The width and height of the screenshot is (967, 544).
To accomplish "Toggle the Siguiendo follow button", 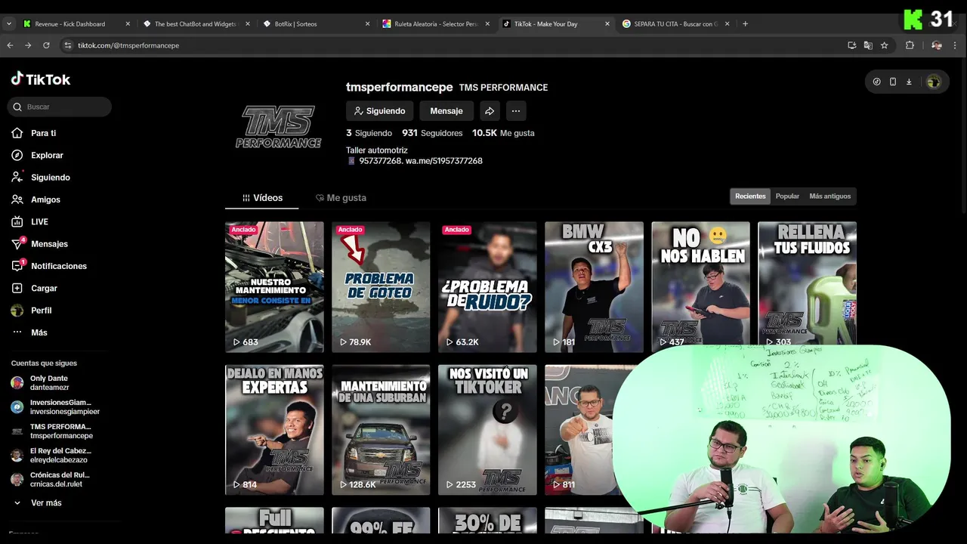I will 379,111.
